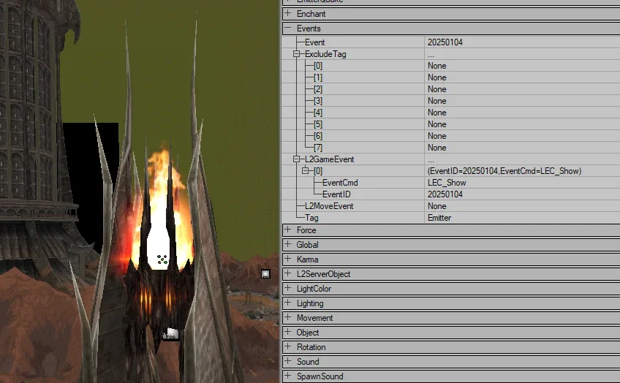Expand the LightColor category
Screen dimensions: 620x383
[x=288, y=288]
